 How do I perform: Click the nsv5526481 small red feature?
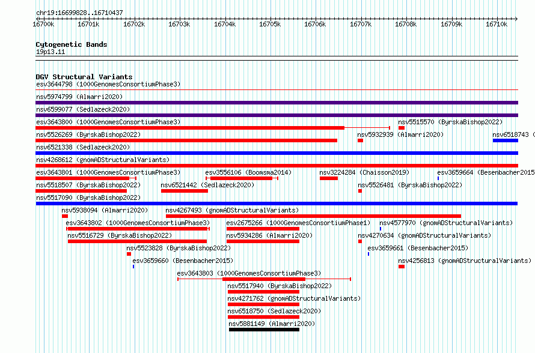coord(360,191)
